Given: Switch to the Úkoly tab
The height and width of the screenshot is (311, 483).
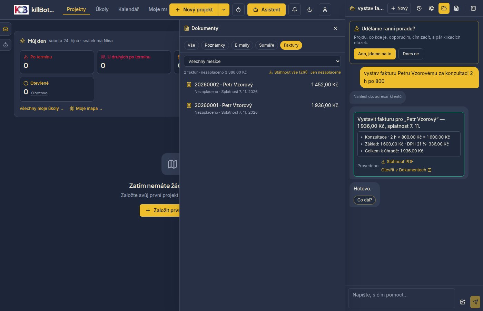Looking at the screenshot, I should pos(102,9).
